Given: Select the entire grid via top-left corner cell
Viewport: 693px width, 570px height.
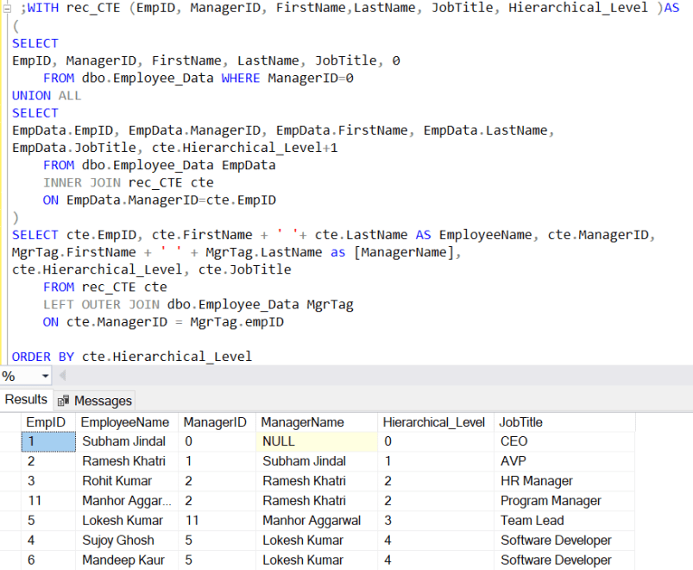Looking at the screenshot, I should pos(11,422).
